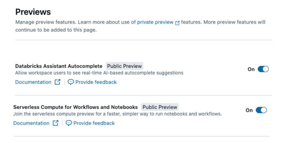This screenshot has width=286, height=148.
Task: Click Public Preview badge beside Databricks Assistant Autocomplete
Action: pyautogui.click(x=124, y=66)
